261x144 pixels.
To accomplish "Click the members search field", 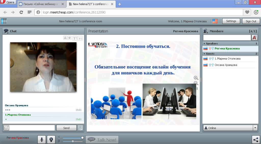I will click(227, 38).
